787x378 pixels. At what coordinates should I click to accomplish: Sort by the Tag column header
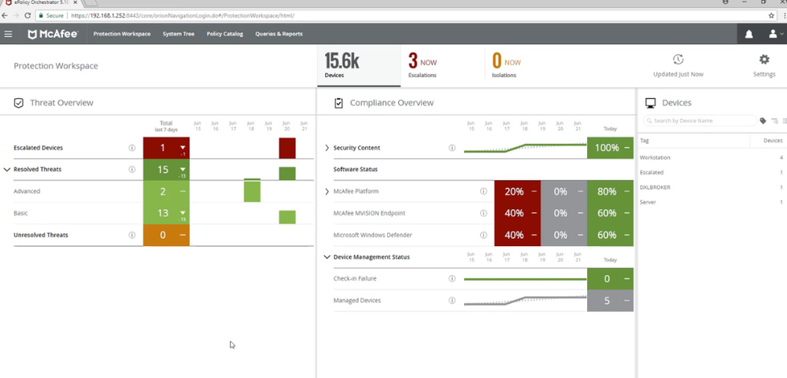coord(644,141)
